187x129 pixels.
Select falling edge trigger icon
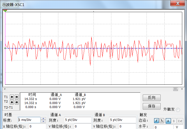(162, 121)
